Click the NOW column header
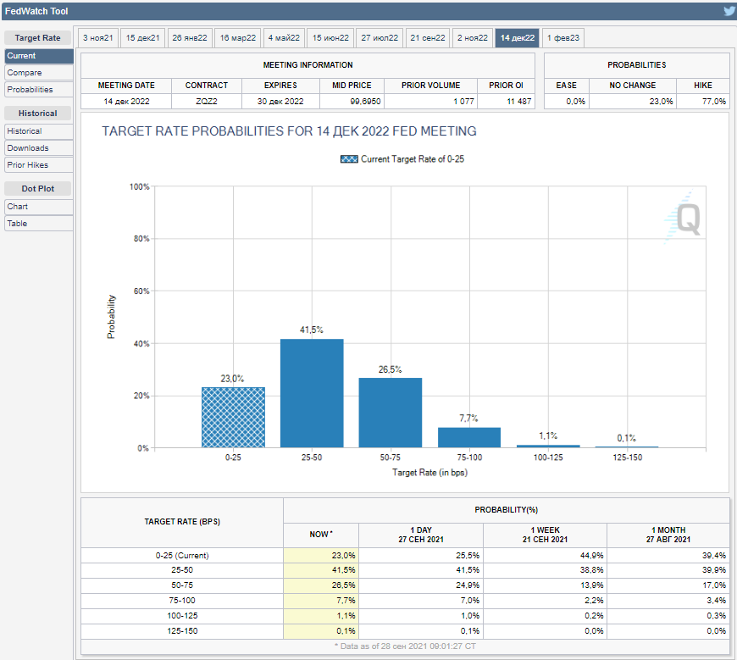This screenshot has width=737, height=660. pos(321,535)
